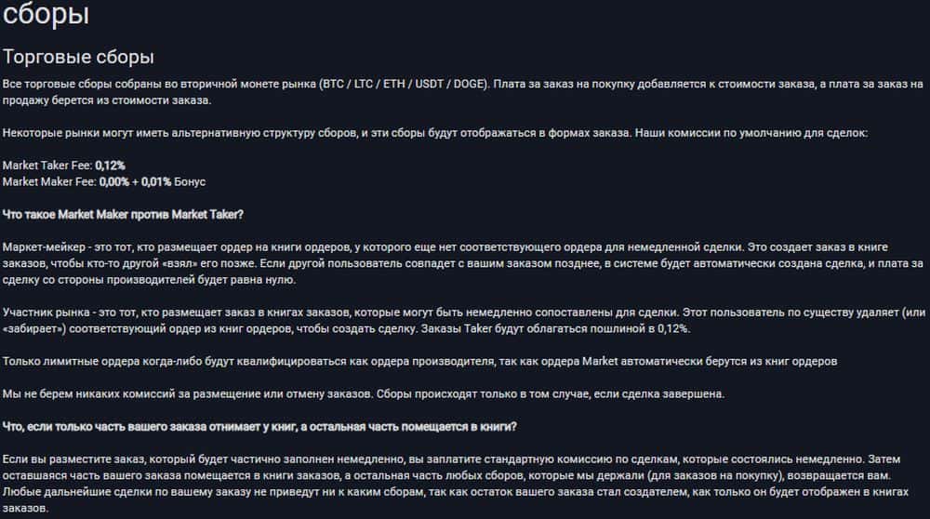Click the "(BTC / LTC / ETH / USDT / DOGE)" coin list

(x=394, y=84)
